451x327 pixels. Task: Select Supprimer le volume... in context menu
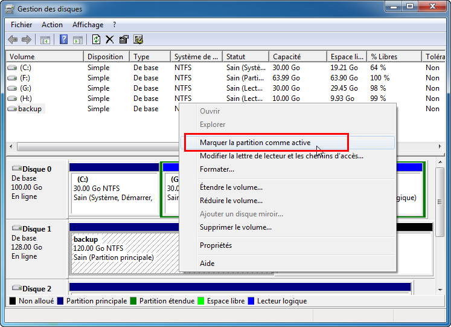pos(287,227)
